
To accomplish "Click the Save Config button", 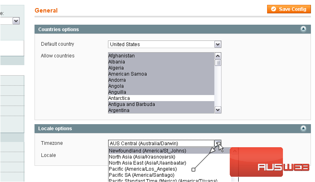I will click(x=289, y=9).
